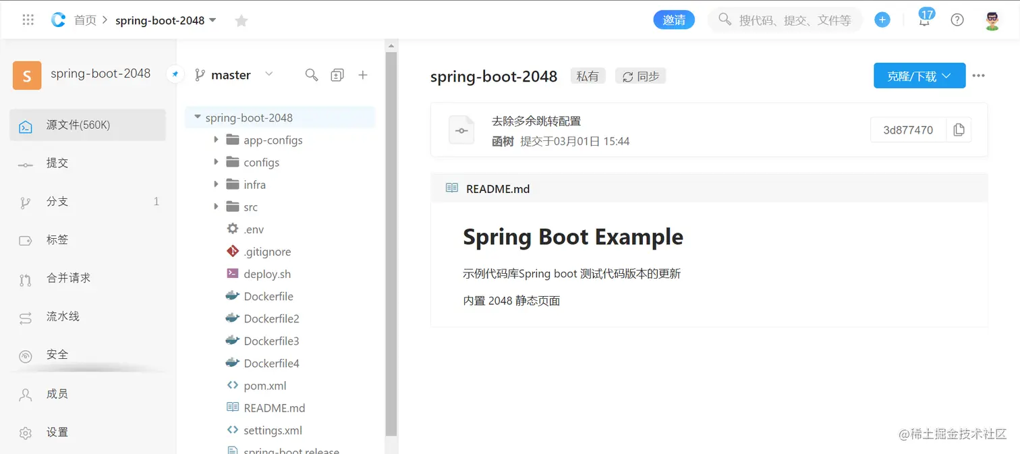Screen dimensions: 1020x454
Task: Click the .env gear icon
Action: 233,229
